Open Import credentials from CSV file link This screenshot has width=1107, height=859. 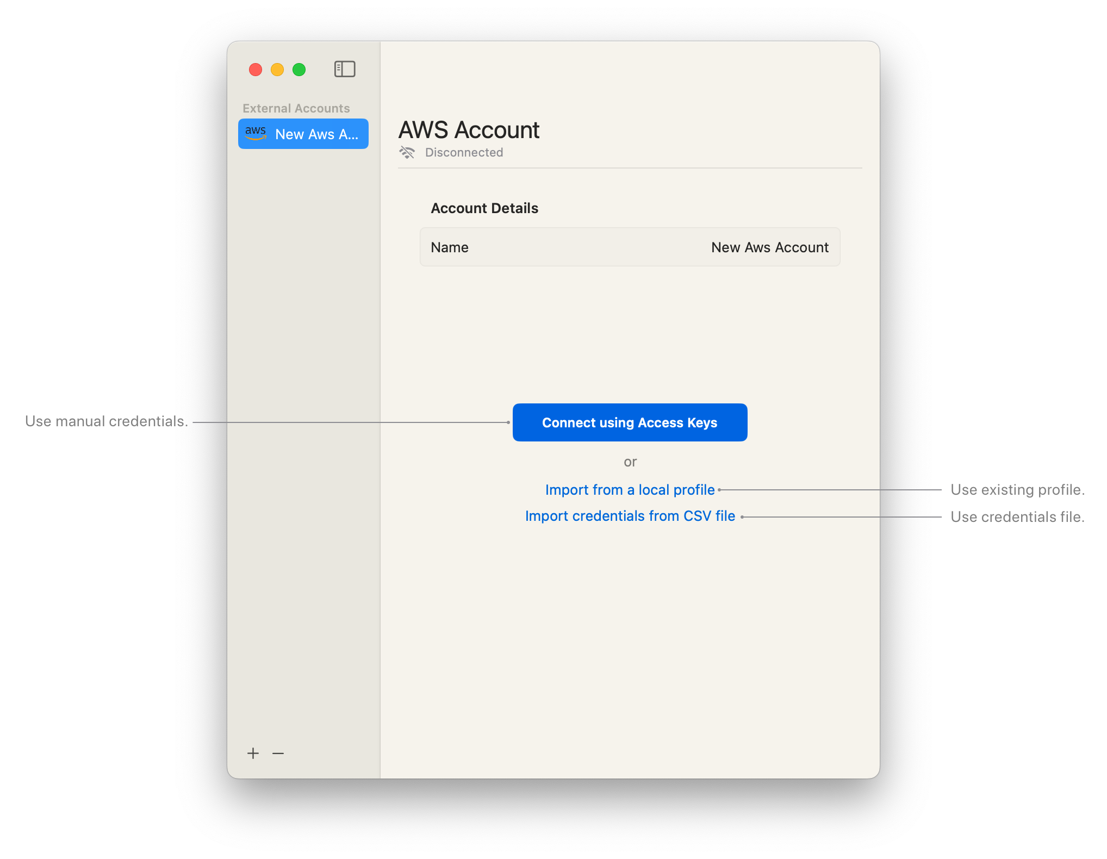point(630,516)
